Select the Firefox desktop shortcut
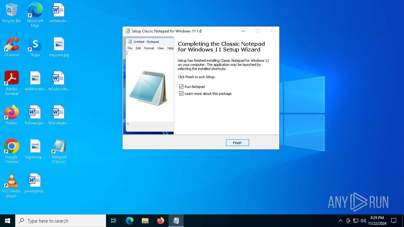The image size is (404, 227). (x=12, y=115)
